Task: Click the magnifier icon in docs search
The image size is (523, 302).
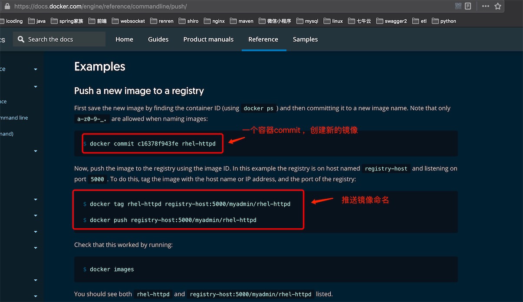Action: 21,39
